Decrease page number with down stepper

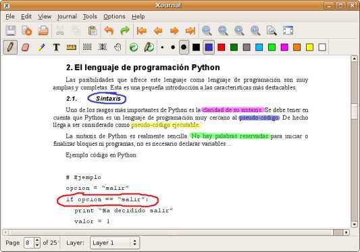[x=37, y=245]
